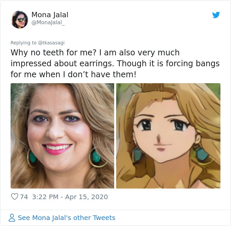231x226 pixels.
Task: Open Mona Jalal's profile picture
Action: pyautogui.click(x=19, y=19)
